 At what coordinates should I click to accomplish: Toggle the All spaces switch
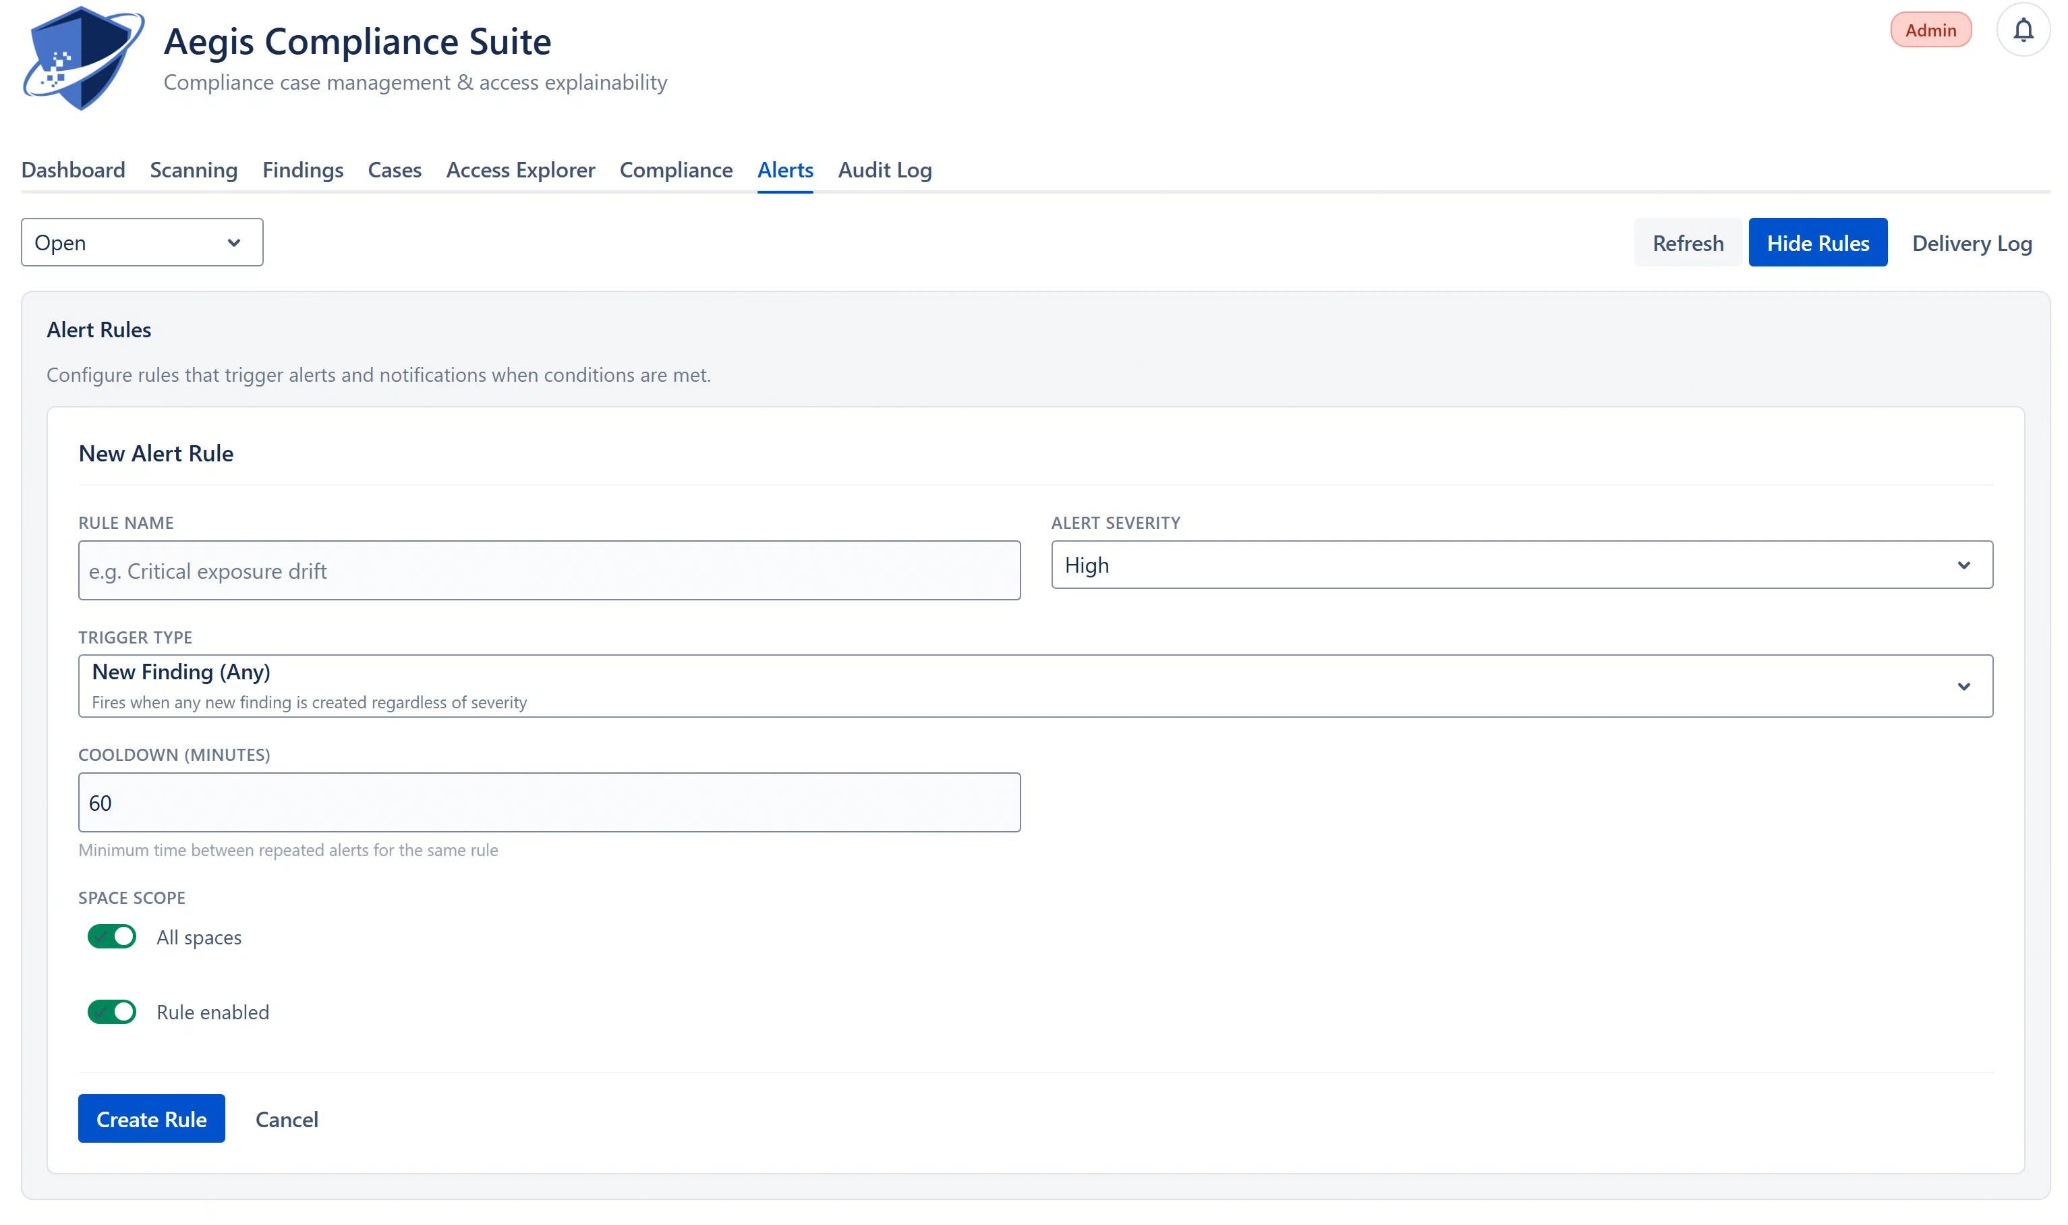coord(112,937)
